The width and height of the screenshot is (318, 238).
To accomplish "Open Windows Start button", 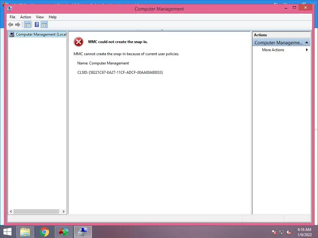I will tap(7, 232).
